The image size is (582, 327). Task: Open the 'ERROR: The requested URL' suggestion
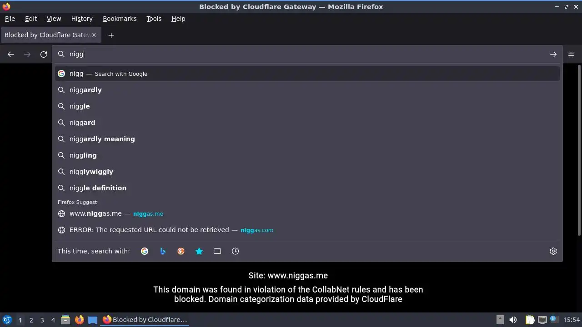(307, 230)
